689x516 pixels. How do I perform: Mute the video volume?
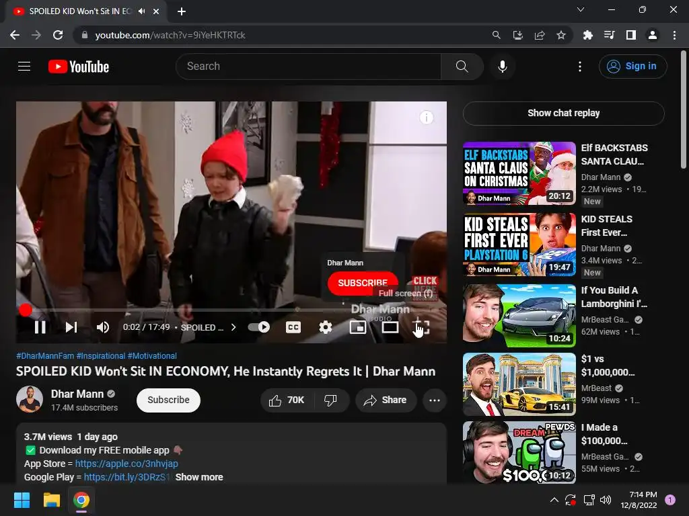point(103,327)
